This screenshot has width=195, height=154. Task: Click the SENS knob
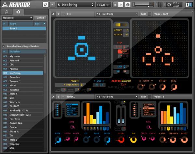174,87
